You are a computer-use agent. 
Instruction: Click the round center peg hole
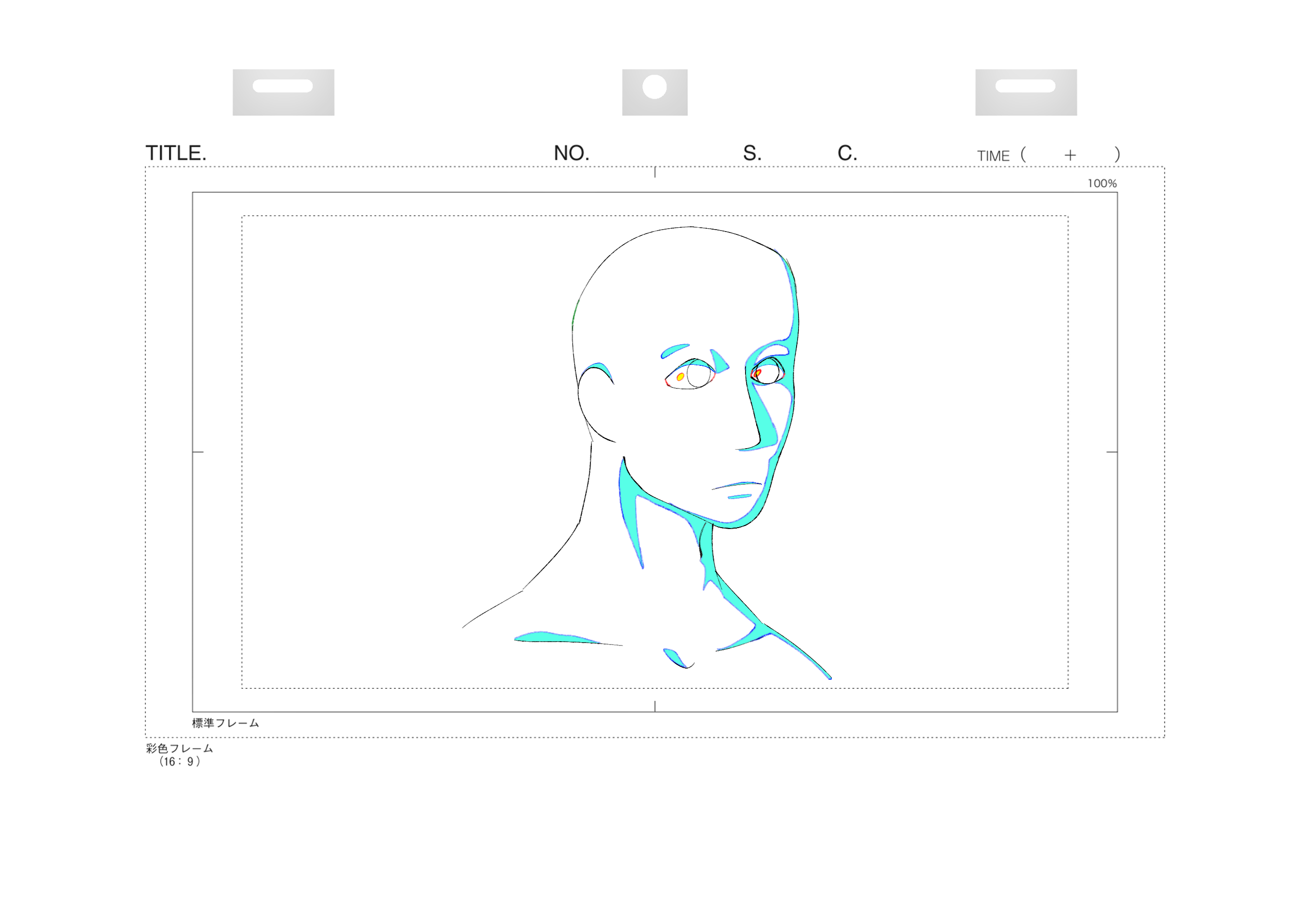[x=654, y=87]
